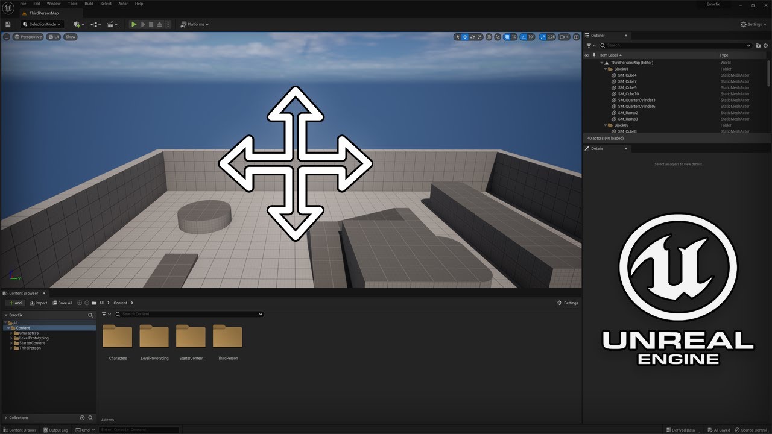Screen dimensions: 772x434
Task: Toggle scale snapping in the viewport
Action: click(x=542, y=37)
